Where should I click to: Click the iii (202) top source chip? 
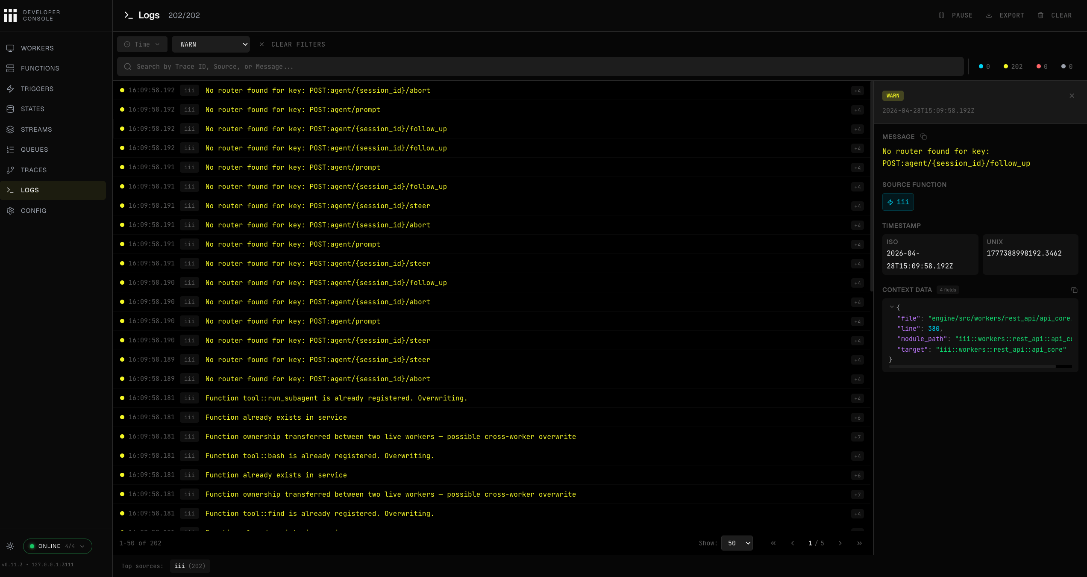point(190,566)
